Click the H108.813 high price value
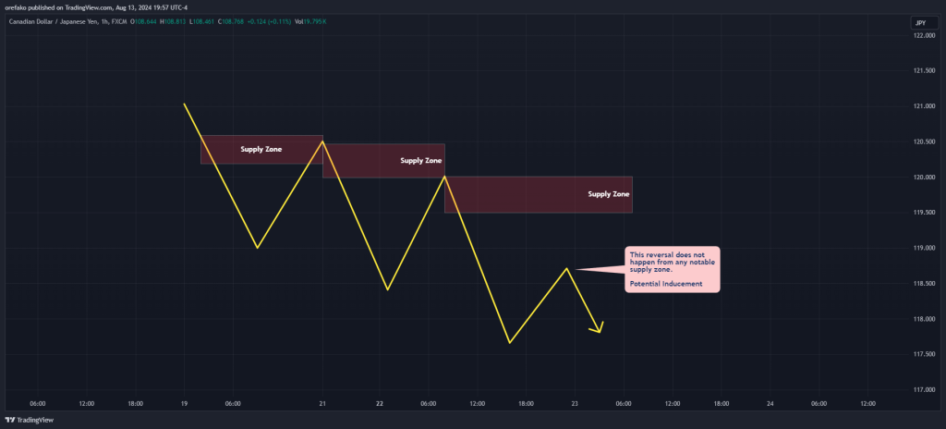This screenshot has height=429, width=946. tap(173, 22)
